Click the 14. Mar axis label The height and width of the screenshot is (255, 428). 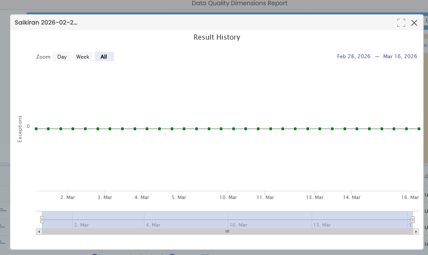352,197
